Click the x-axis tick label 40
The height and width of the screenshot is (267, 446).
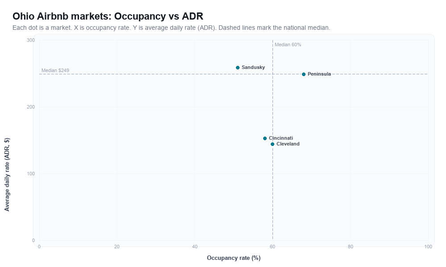(195, 247)
